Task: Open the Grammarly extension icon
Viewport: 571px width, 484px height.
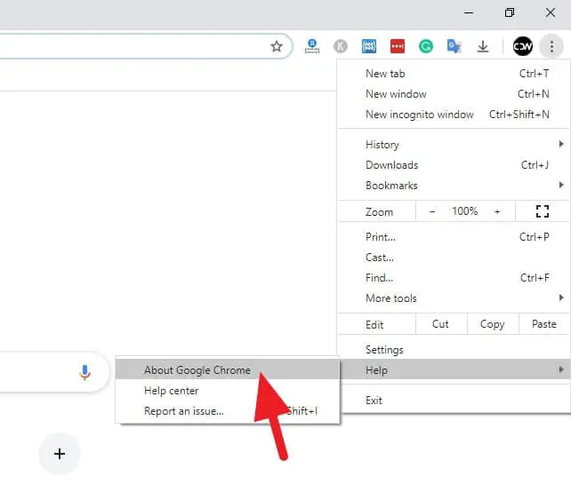Action: pyautogui.click(x=426, y=46)
